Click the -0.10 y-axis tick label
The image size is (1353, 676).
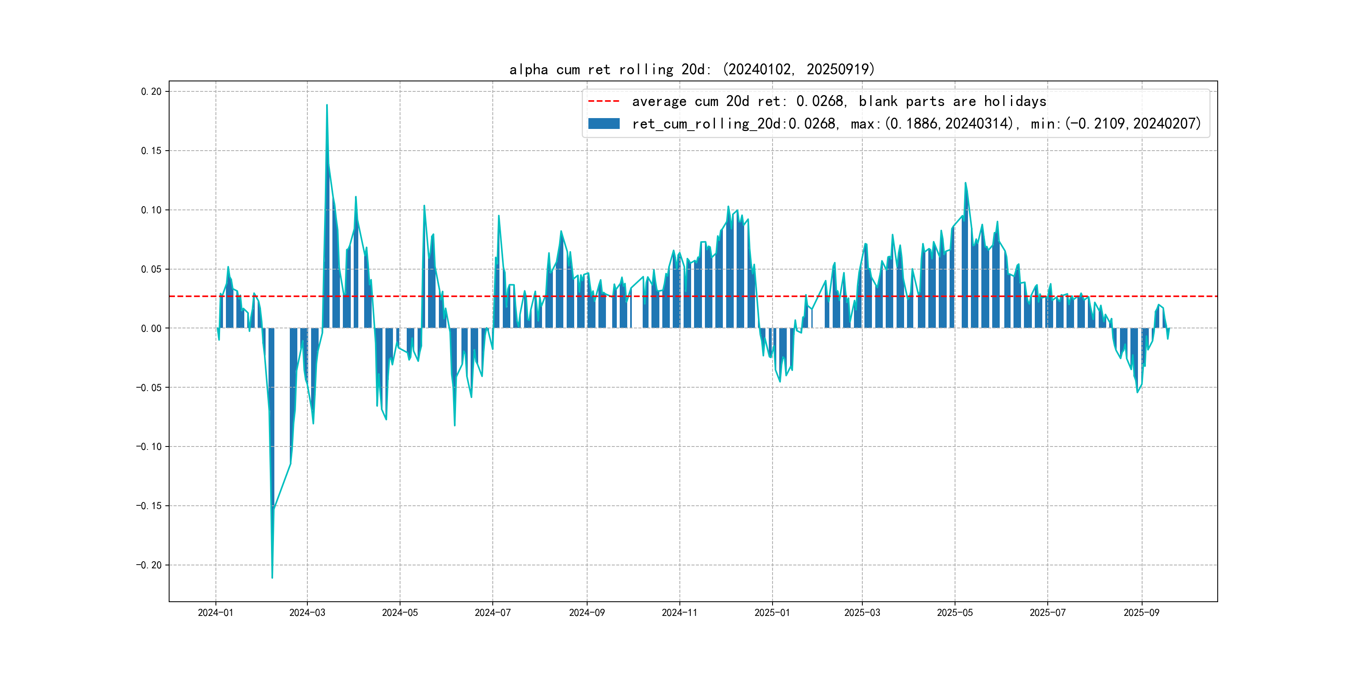(149, 446)
